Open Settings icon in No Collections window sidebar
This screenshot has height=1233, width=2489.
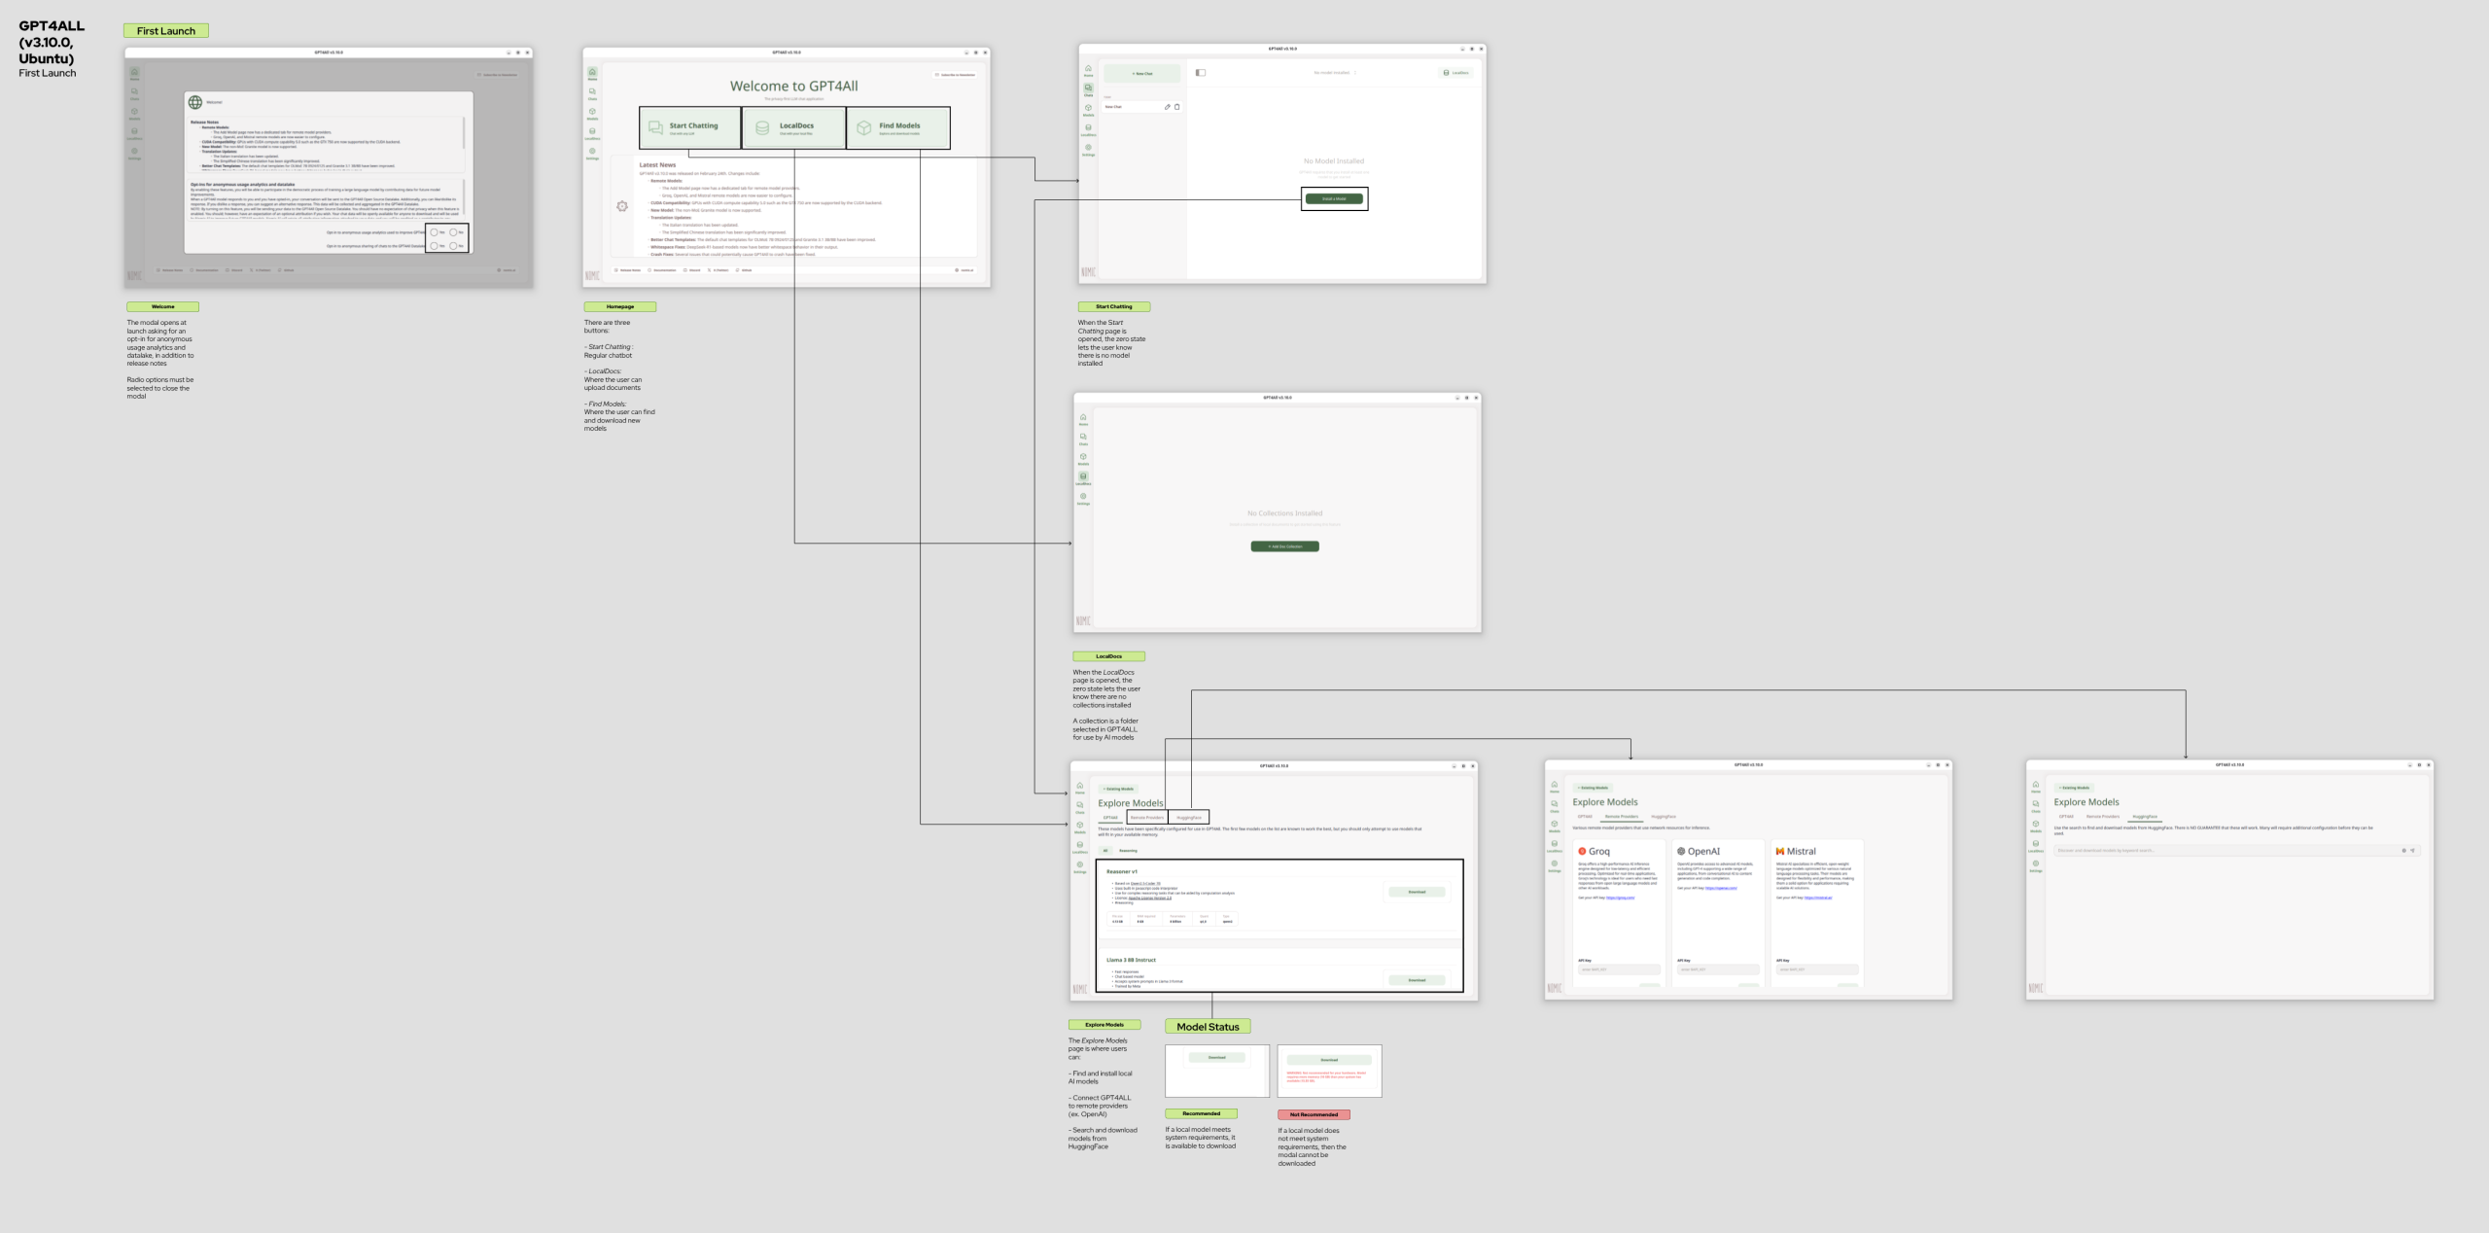click(x=1083, y=499)
